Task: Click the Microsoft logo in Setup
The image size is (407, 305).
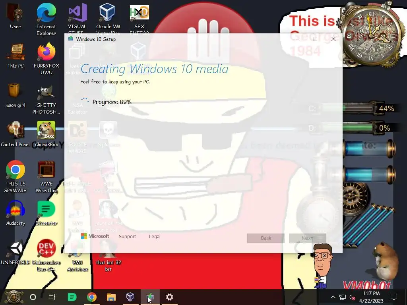Action: pos(95,236)
